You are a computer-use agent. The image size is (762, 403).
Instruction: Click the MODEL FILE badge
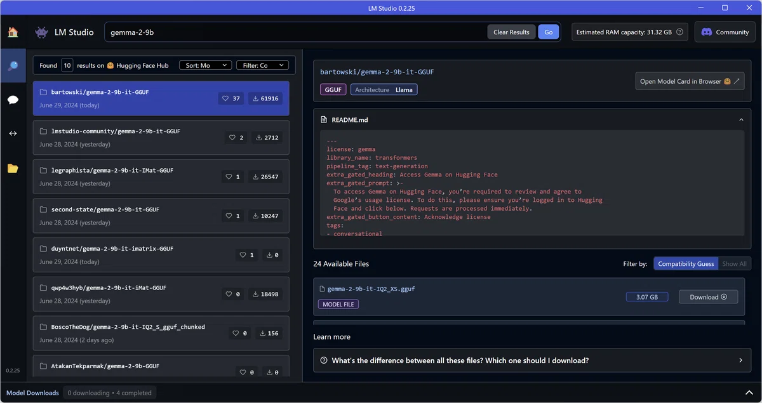tap(338, 304)
